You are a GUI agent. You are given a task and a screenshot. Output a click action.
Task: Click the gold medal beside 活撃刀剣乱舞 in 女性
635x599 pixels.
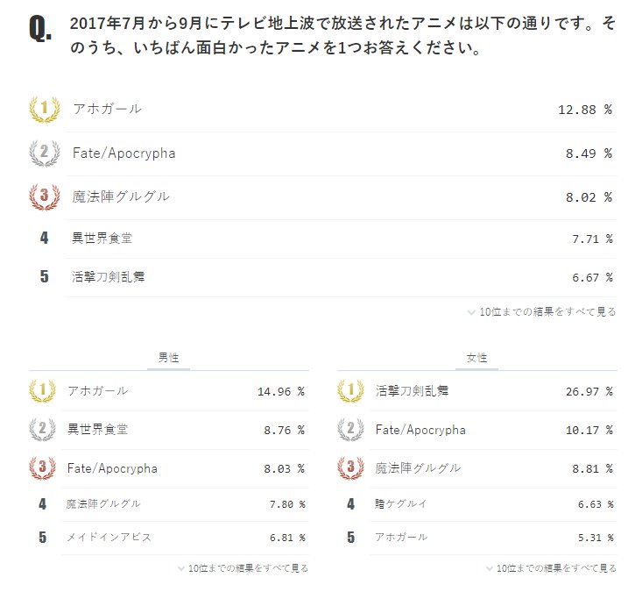[351, 391]
